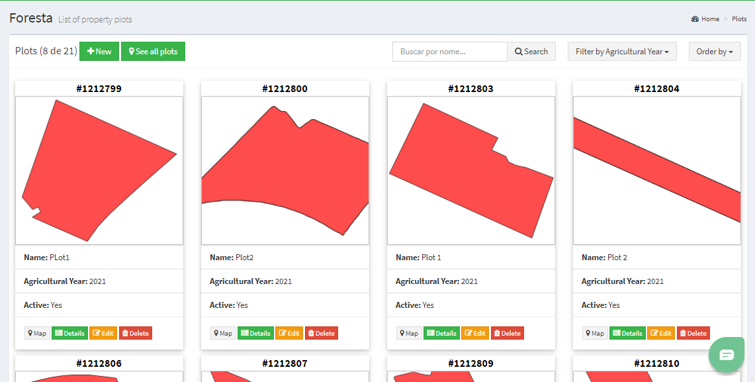Select the #1212804 card title

(657, 89)
